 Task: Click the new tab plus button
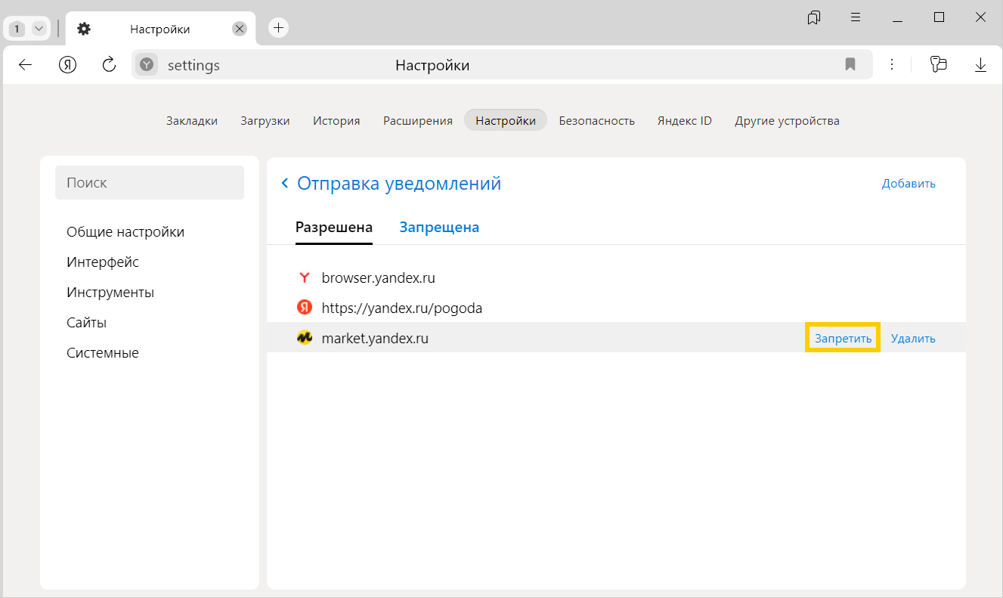[x=279, y=28]
